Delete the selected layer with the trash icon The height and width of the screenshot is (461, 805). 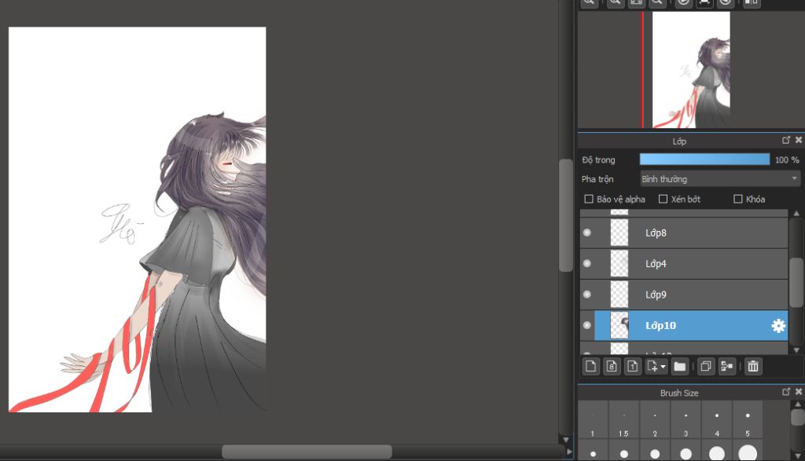click(x=753, y=366)
